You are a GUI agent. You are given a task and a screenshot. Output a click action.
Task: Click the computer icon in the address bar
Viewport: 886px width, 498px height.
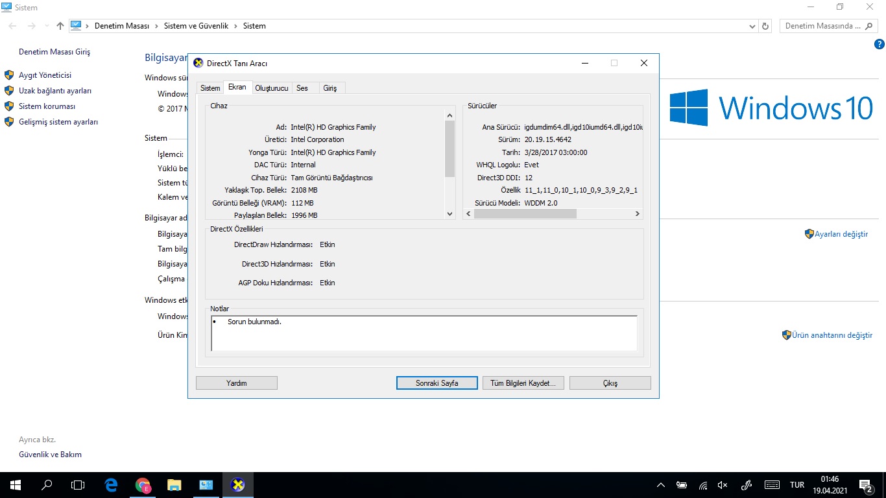tap(76, 26)
